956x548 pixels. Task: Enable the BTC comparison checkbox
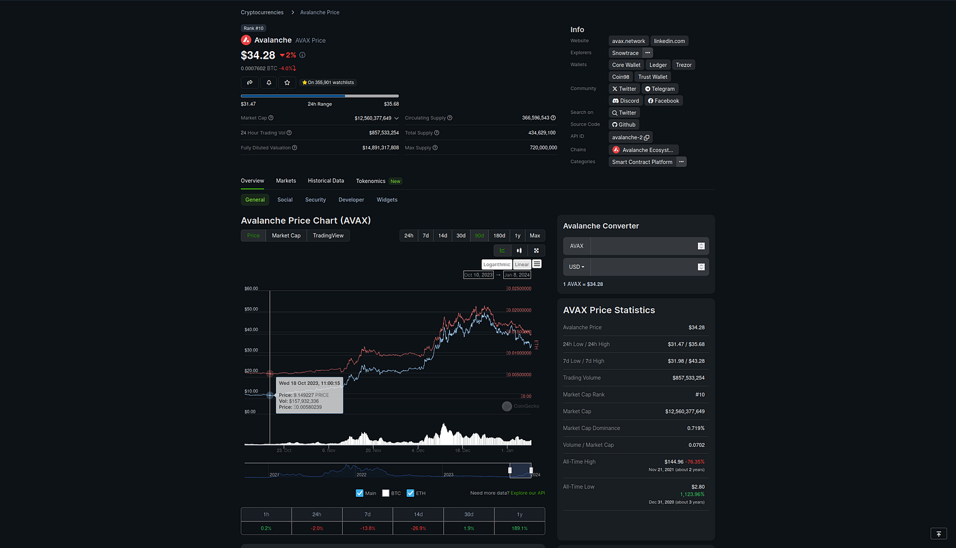click(386, 493)
